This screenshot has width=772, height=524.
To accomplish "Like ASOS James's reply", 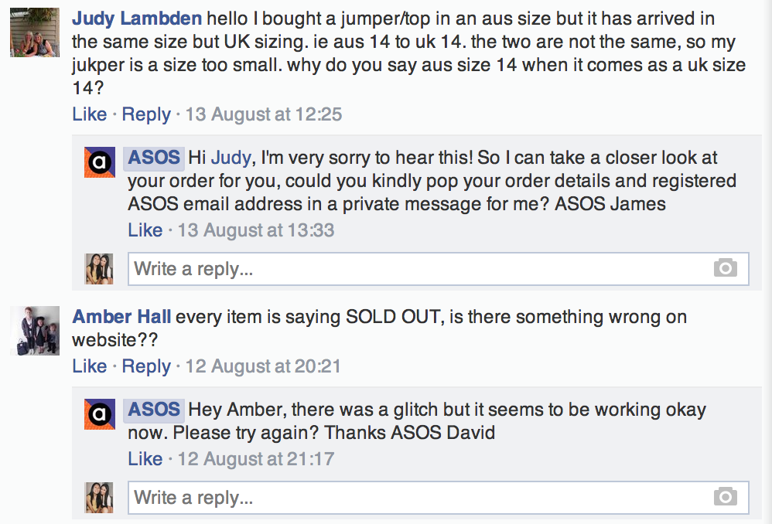I will pos(145,230).
